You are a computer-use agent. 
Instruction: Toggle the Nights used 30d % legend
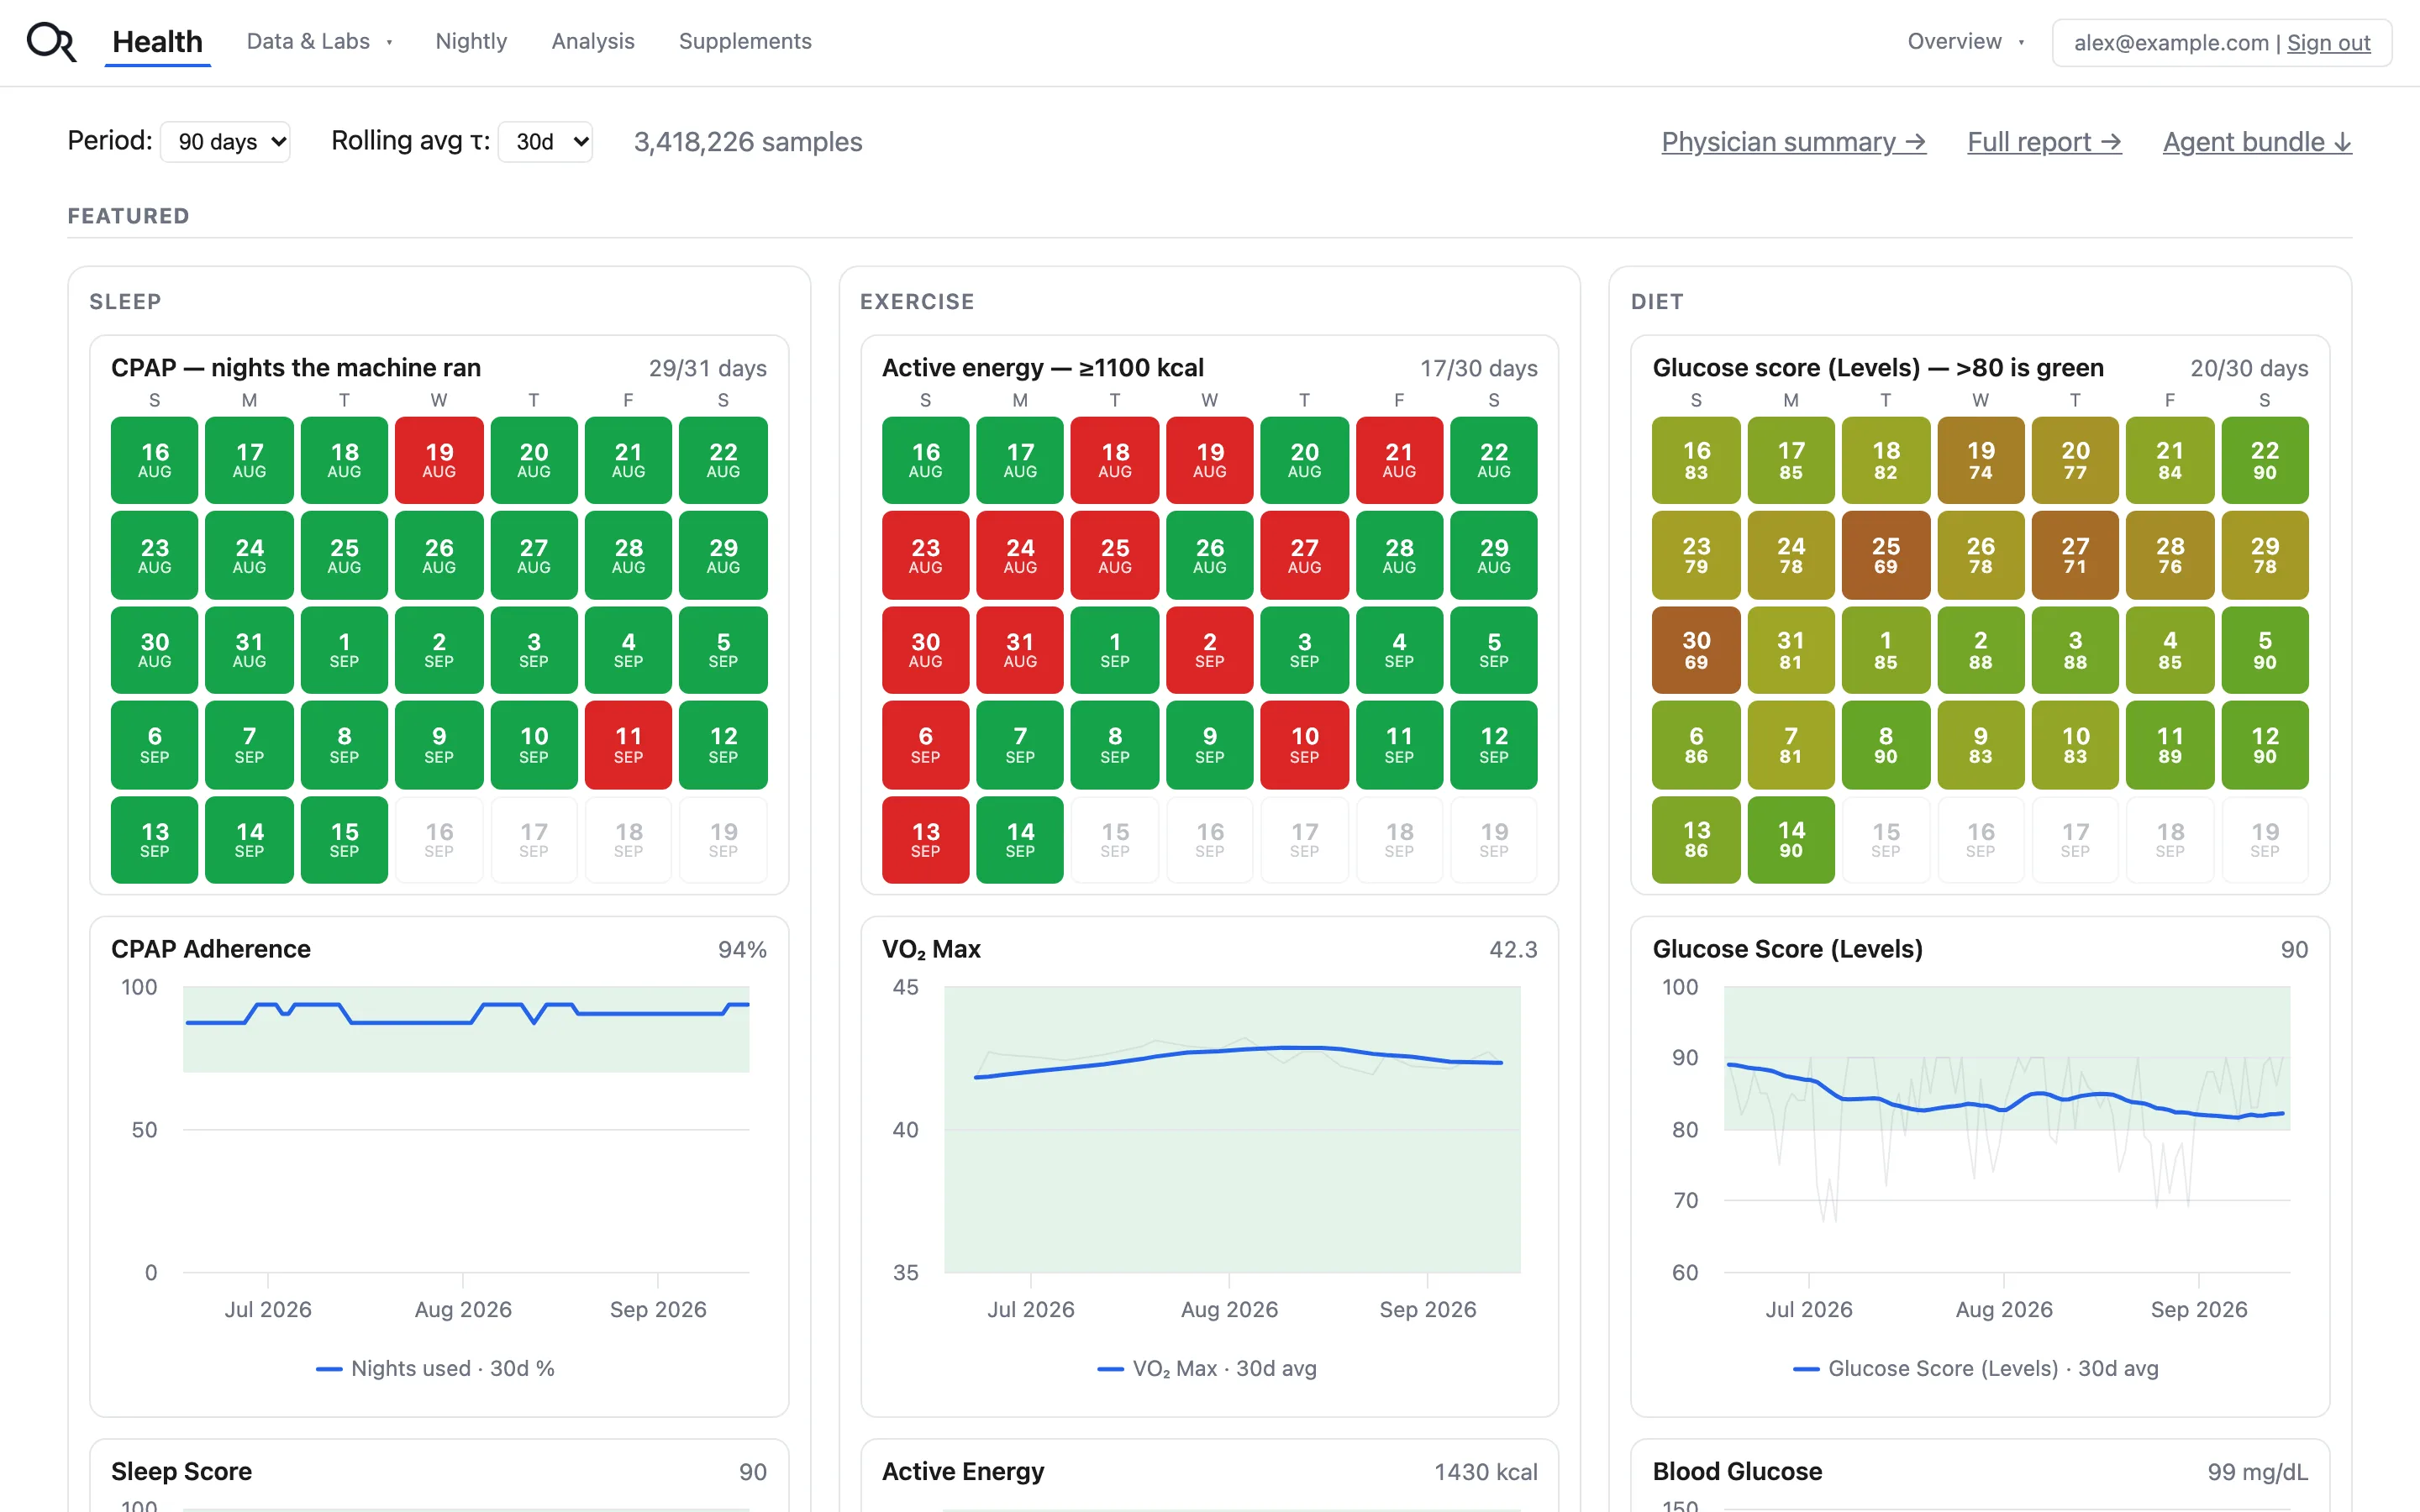pyautogui.click(x=436, y=1368)
